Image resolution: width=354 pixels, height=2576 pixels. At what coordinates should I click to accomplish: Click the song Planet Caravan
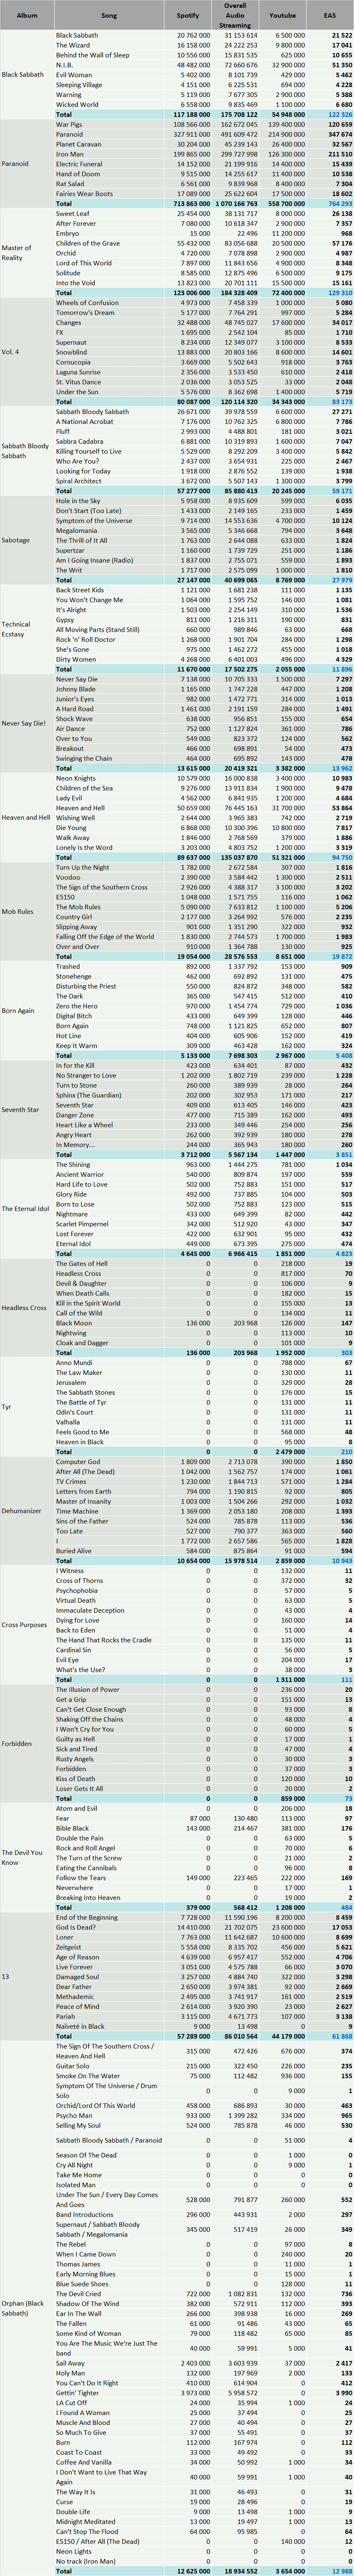point(75,144)
